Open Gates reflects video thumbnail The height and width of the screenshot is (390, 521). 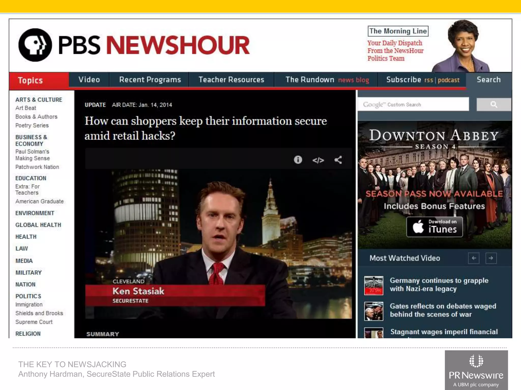[x=373, y=311]
